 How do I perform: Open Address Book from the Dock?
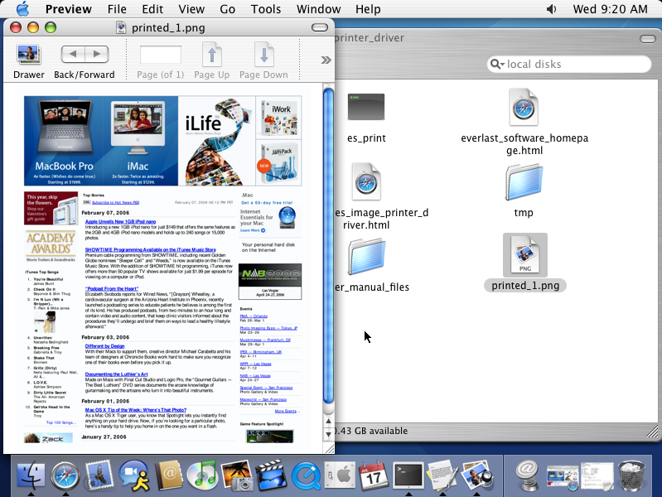pos(168,475)
